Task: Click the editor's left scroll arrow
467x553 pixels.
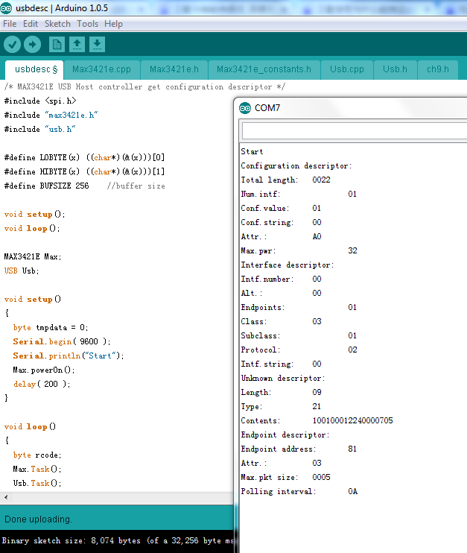Action: pyautogui.click(x=6, y=497)
